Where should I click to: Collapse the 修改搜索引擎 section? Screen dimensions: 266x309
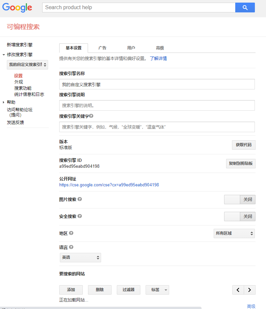point(4,55)
